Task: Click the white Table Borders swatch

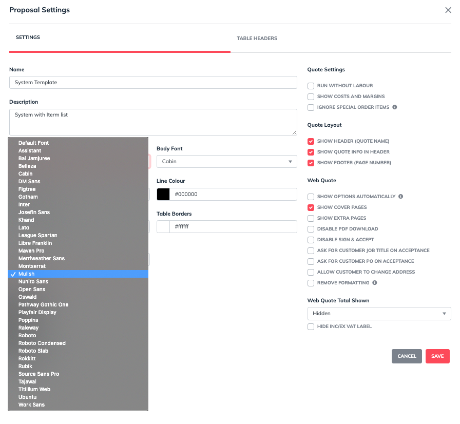Action: coord(163,226)
